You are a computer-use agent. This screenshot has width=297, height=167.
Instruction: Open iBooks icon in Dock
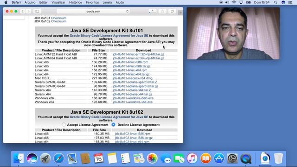[x=206, y=158]
